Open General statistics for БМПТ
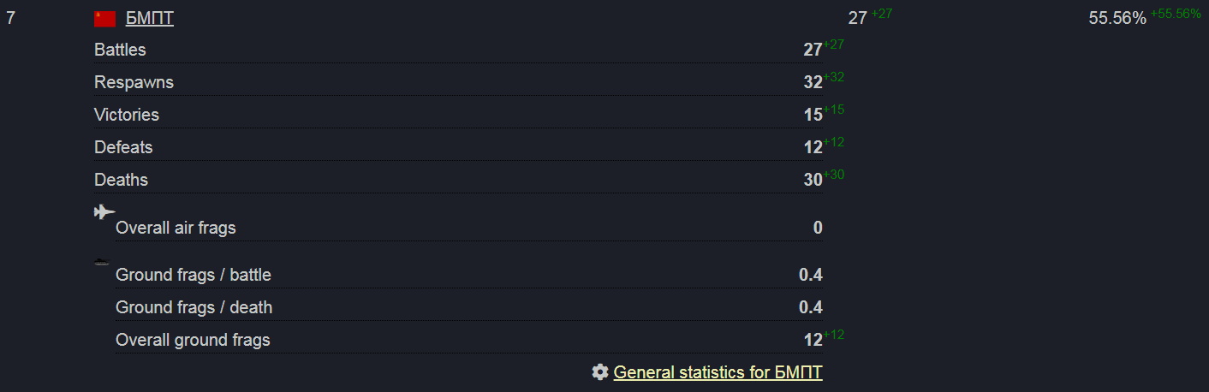The image size is (1209, 392). tap(718, 372)
